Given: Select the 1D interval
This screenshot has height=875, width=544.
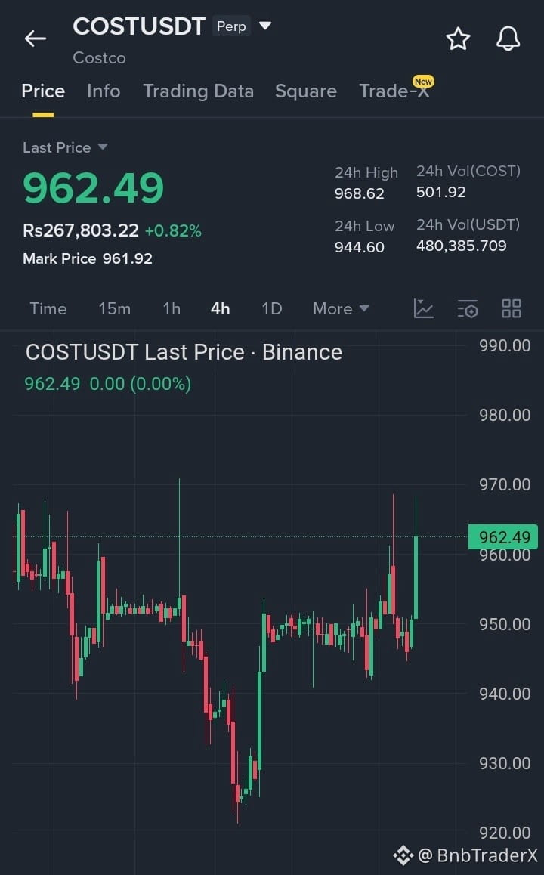Looking at the screenshot, I should [272, 308].
